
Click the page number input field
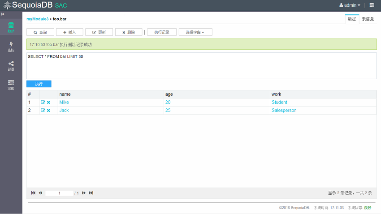point(59,193)
